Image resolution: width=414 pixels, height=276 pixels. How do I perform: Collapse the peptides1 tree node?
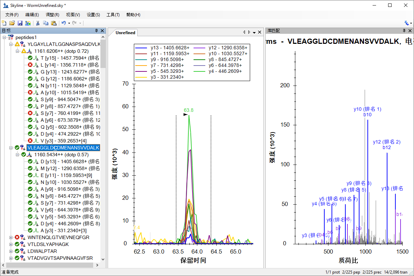click(4, 37)
